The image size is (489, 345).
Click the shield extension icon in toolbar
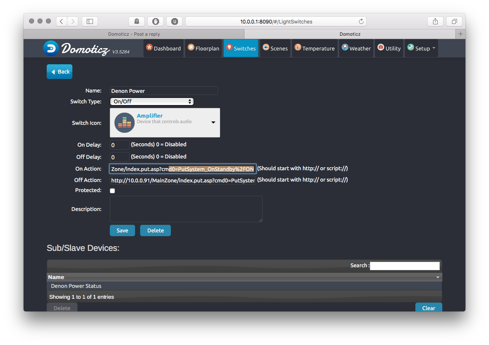click(x=156, y=21)
